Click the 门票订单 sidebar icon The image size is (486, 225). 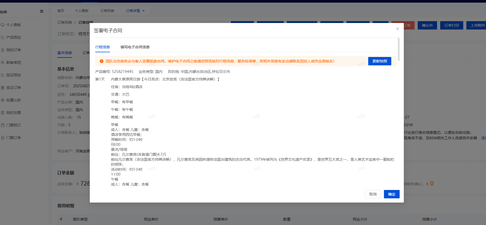3,138
